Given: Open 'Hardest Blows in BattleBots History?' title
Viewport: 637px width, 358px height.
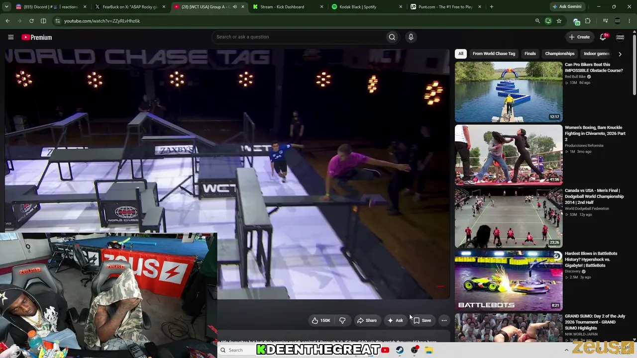Looking at the screenshot, I should [x=591, y=260].
